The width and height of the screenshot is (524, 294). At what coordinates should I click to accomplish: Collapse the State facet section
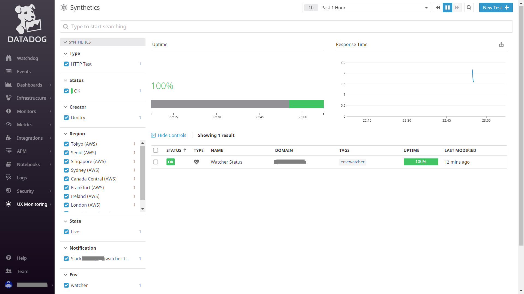(x=65, y=221)
